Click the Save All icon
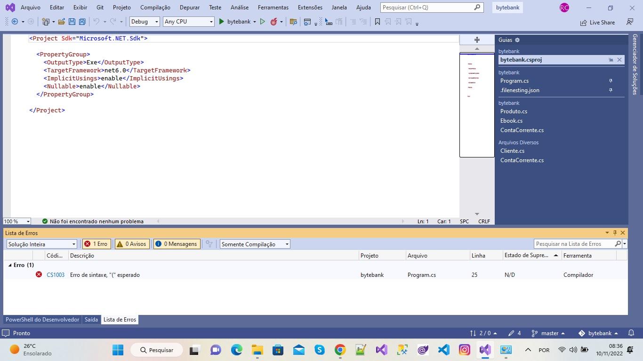 [x=82, y=22]
